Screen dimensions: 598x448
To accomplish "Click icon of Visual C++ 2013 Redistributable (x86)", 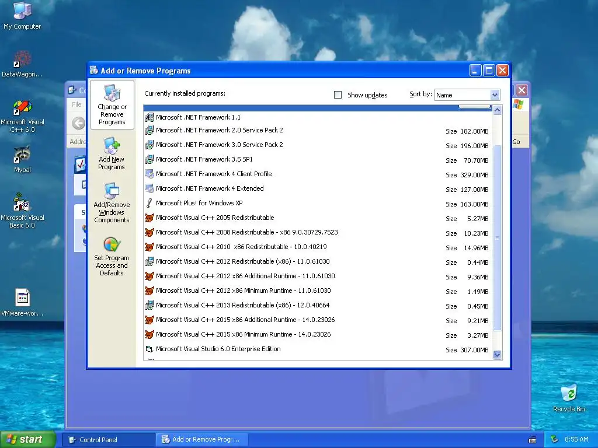I will [149, 305].
